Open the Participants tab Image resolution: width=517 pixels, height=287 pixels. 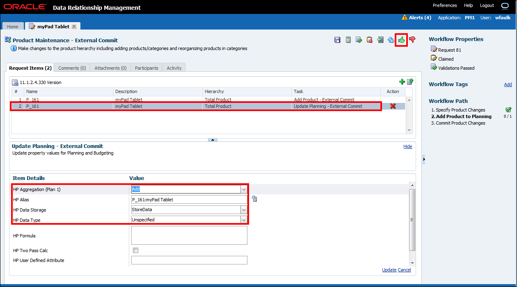146,68
